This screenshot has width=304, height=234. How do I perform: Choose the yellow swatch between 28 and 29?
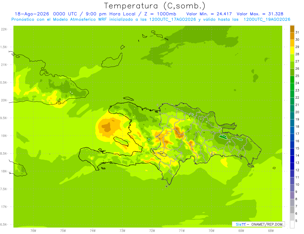[292, 50]
